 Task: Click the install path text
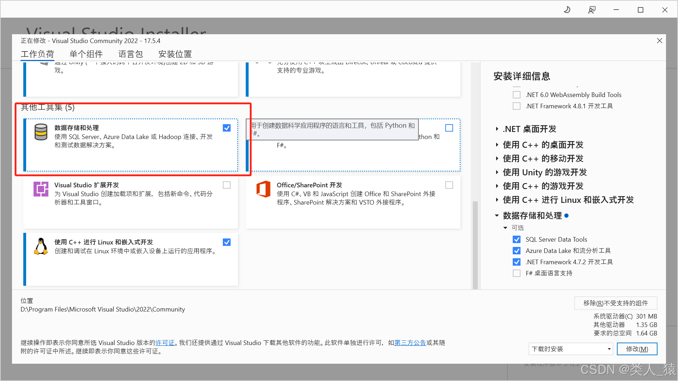[103, 309]
